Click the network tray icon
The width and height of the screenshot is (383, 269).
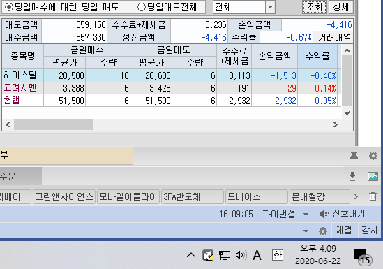tap(224, 255)
